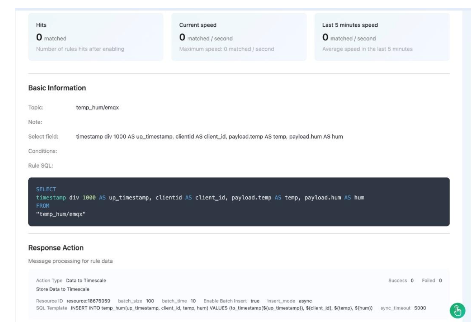471x322 pixels.
Task: Click the INSERT INTO SQL Template text
Action: [x=221, y=308]
